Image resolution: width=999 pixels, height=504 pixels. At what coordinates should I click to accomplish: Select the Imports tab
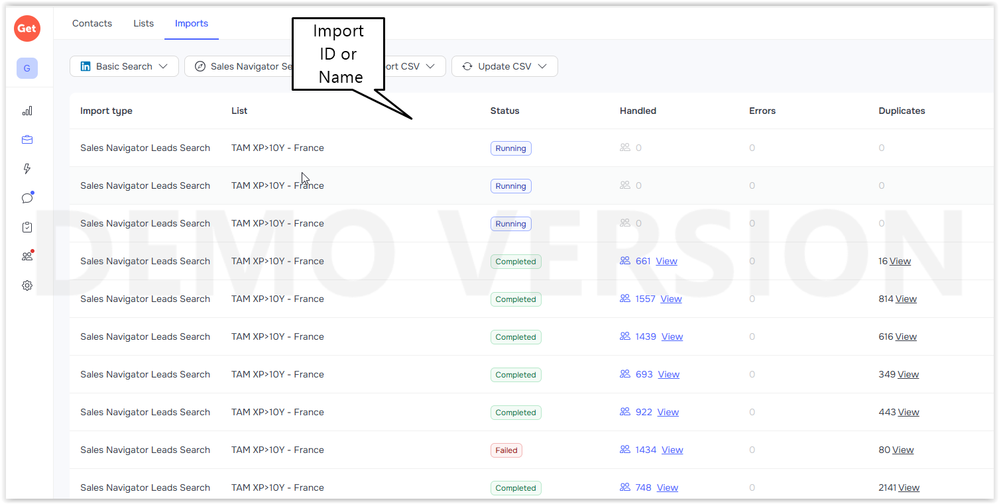(x=192, y=23)
